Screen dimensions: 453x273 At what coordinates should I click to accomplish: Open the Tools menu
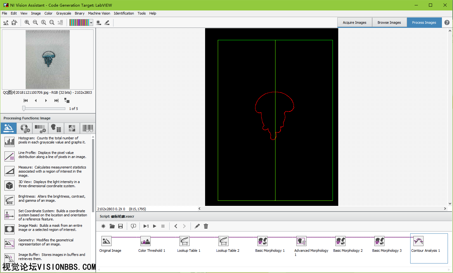[141, 13]
